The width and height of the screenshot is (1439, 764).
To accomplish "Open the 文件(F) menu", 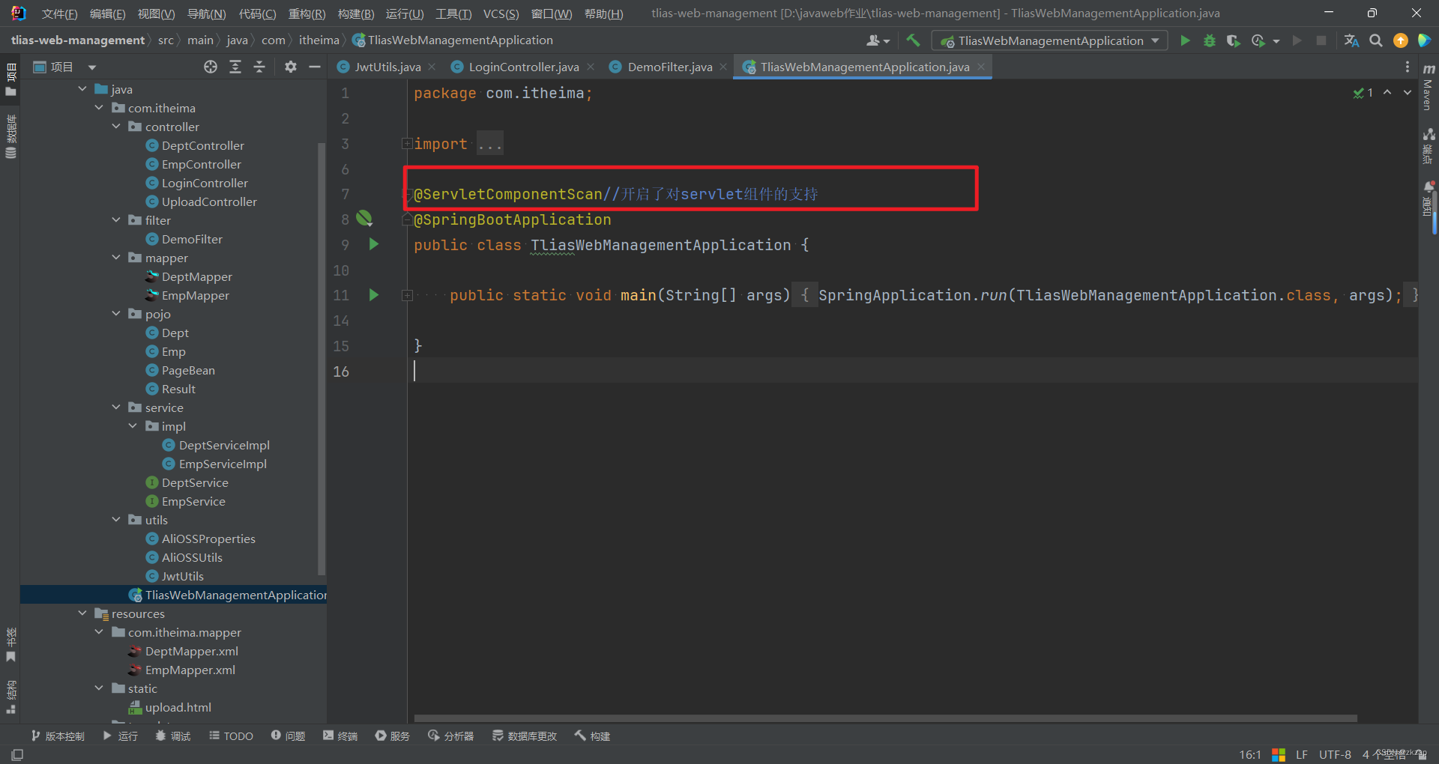I will click(x=59, y=13).
